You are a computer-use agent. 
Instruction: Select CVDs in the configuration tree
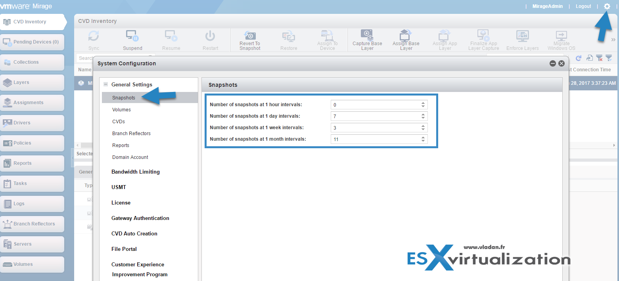coord(119,122)
